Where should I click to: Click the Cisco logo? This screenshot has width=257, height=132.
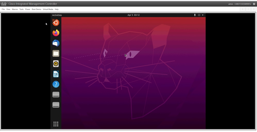[x=4, y=4]
